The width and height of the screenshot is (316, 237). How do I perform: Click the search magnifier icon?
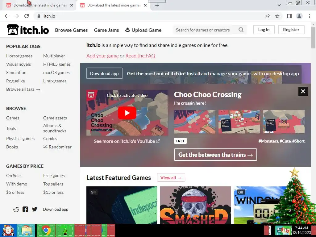[x=241, y=30]
